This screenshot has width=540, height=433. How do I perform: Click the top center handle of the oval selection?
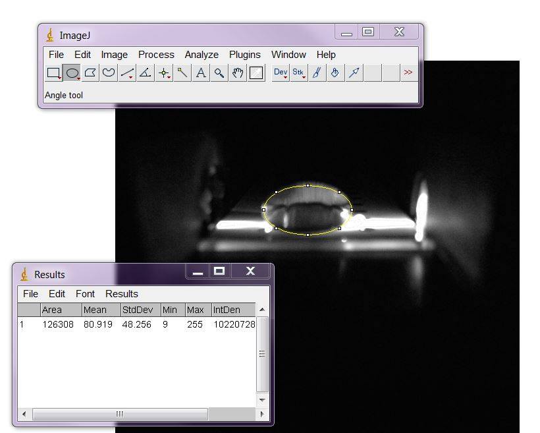click(x=308, y=185)
